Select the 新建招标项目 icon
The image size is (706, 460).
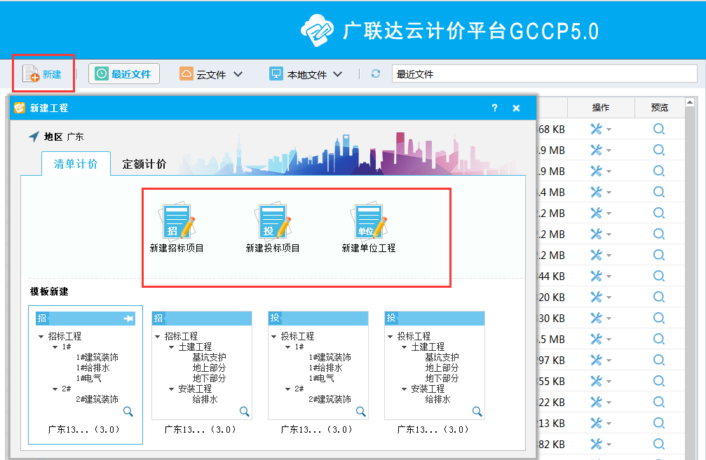click(177, 221)
